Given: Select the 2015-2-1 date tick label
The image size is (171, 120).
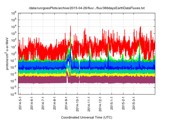Looking at the screenshot, I should point(123,103).
